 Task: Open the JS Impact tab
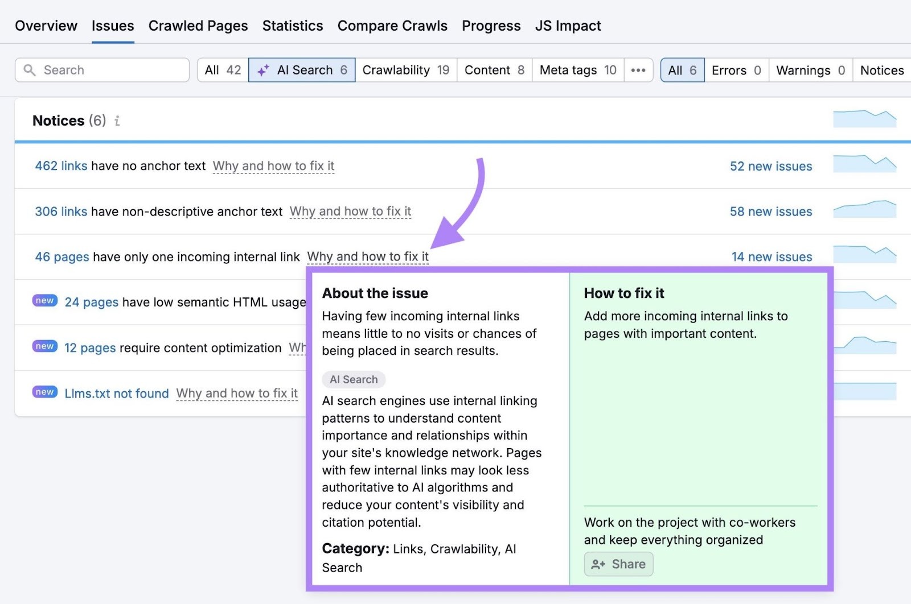point(567,26)
